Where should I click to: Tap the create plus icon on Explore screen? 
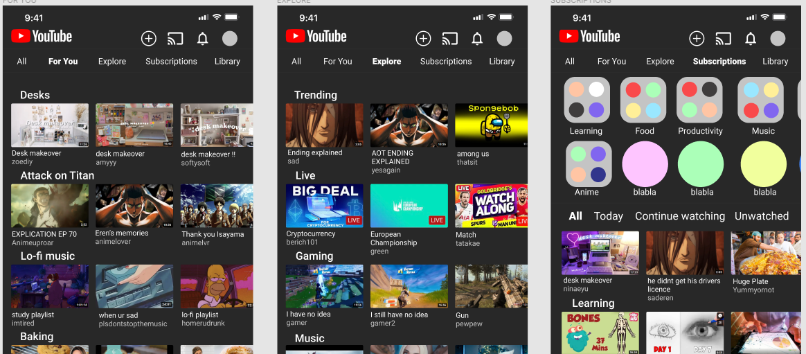point(423,39)
